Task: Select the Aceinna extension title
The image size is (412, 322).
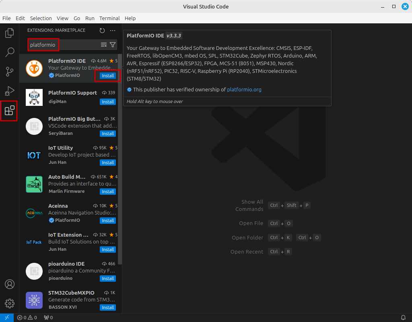Action: coord(58,206)
